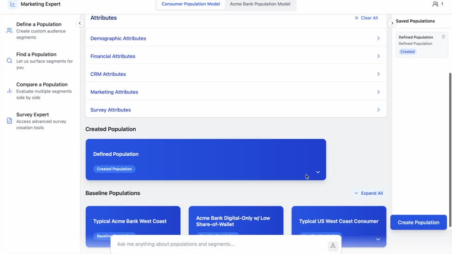Expand Financial Attributes row

click(x=236, y=56)
